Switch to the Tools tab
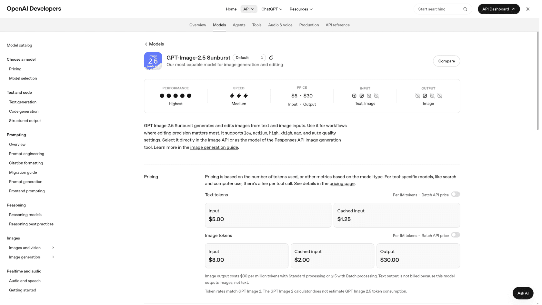542x305 pixels. pyautogui.click(x=257, y=25)
